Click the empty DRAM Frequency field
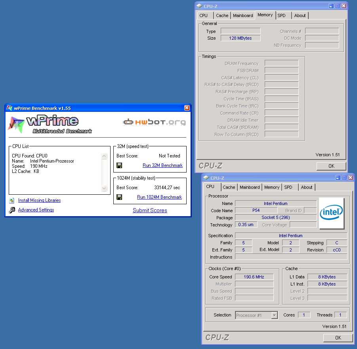357x349 pixels. click(282, 63)
